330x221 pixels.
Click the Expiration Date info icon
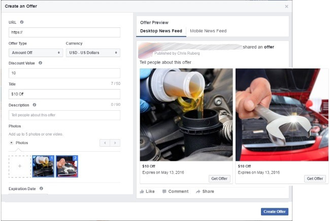tap(41, 188)
